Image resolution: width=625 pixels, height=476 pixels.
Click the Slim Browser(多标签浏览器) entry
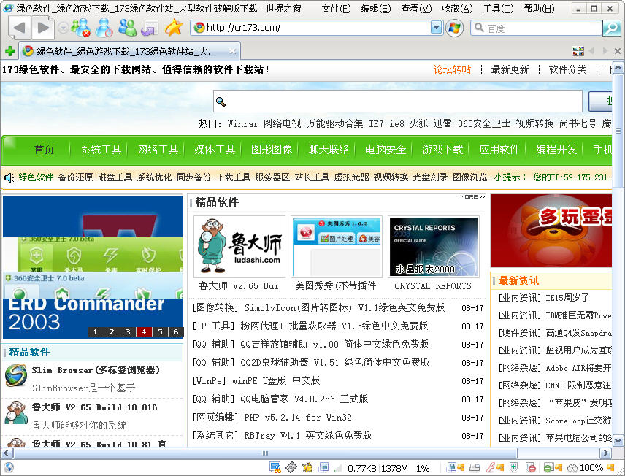click(96, 370)
